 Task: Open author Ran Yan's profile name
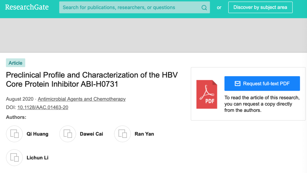[144, 134]
